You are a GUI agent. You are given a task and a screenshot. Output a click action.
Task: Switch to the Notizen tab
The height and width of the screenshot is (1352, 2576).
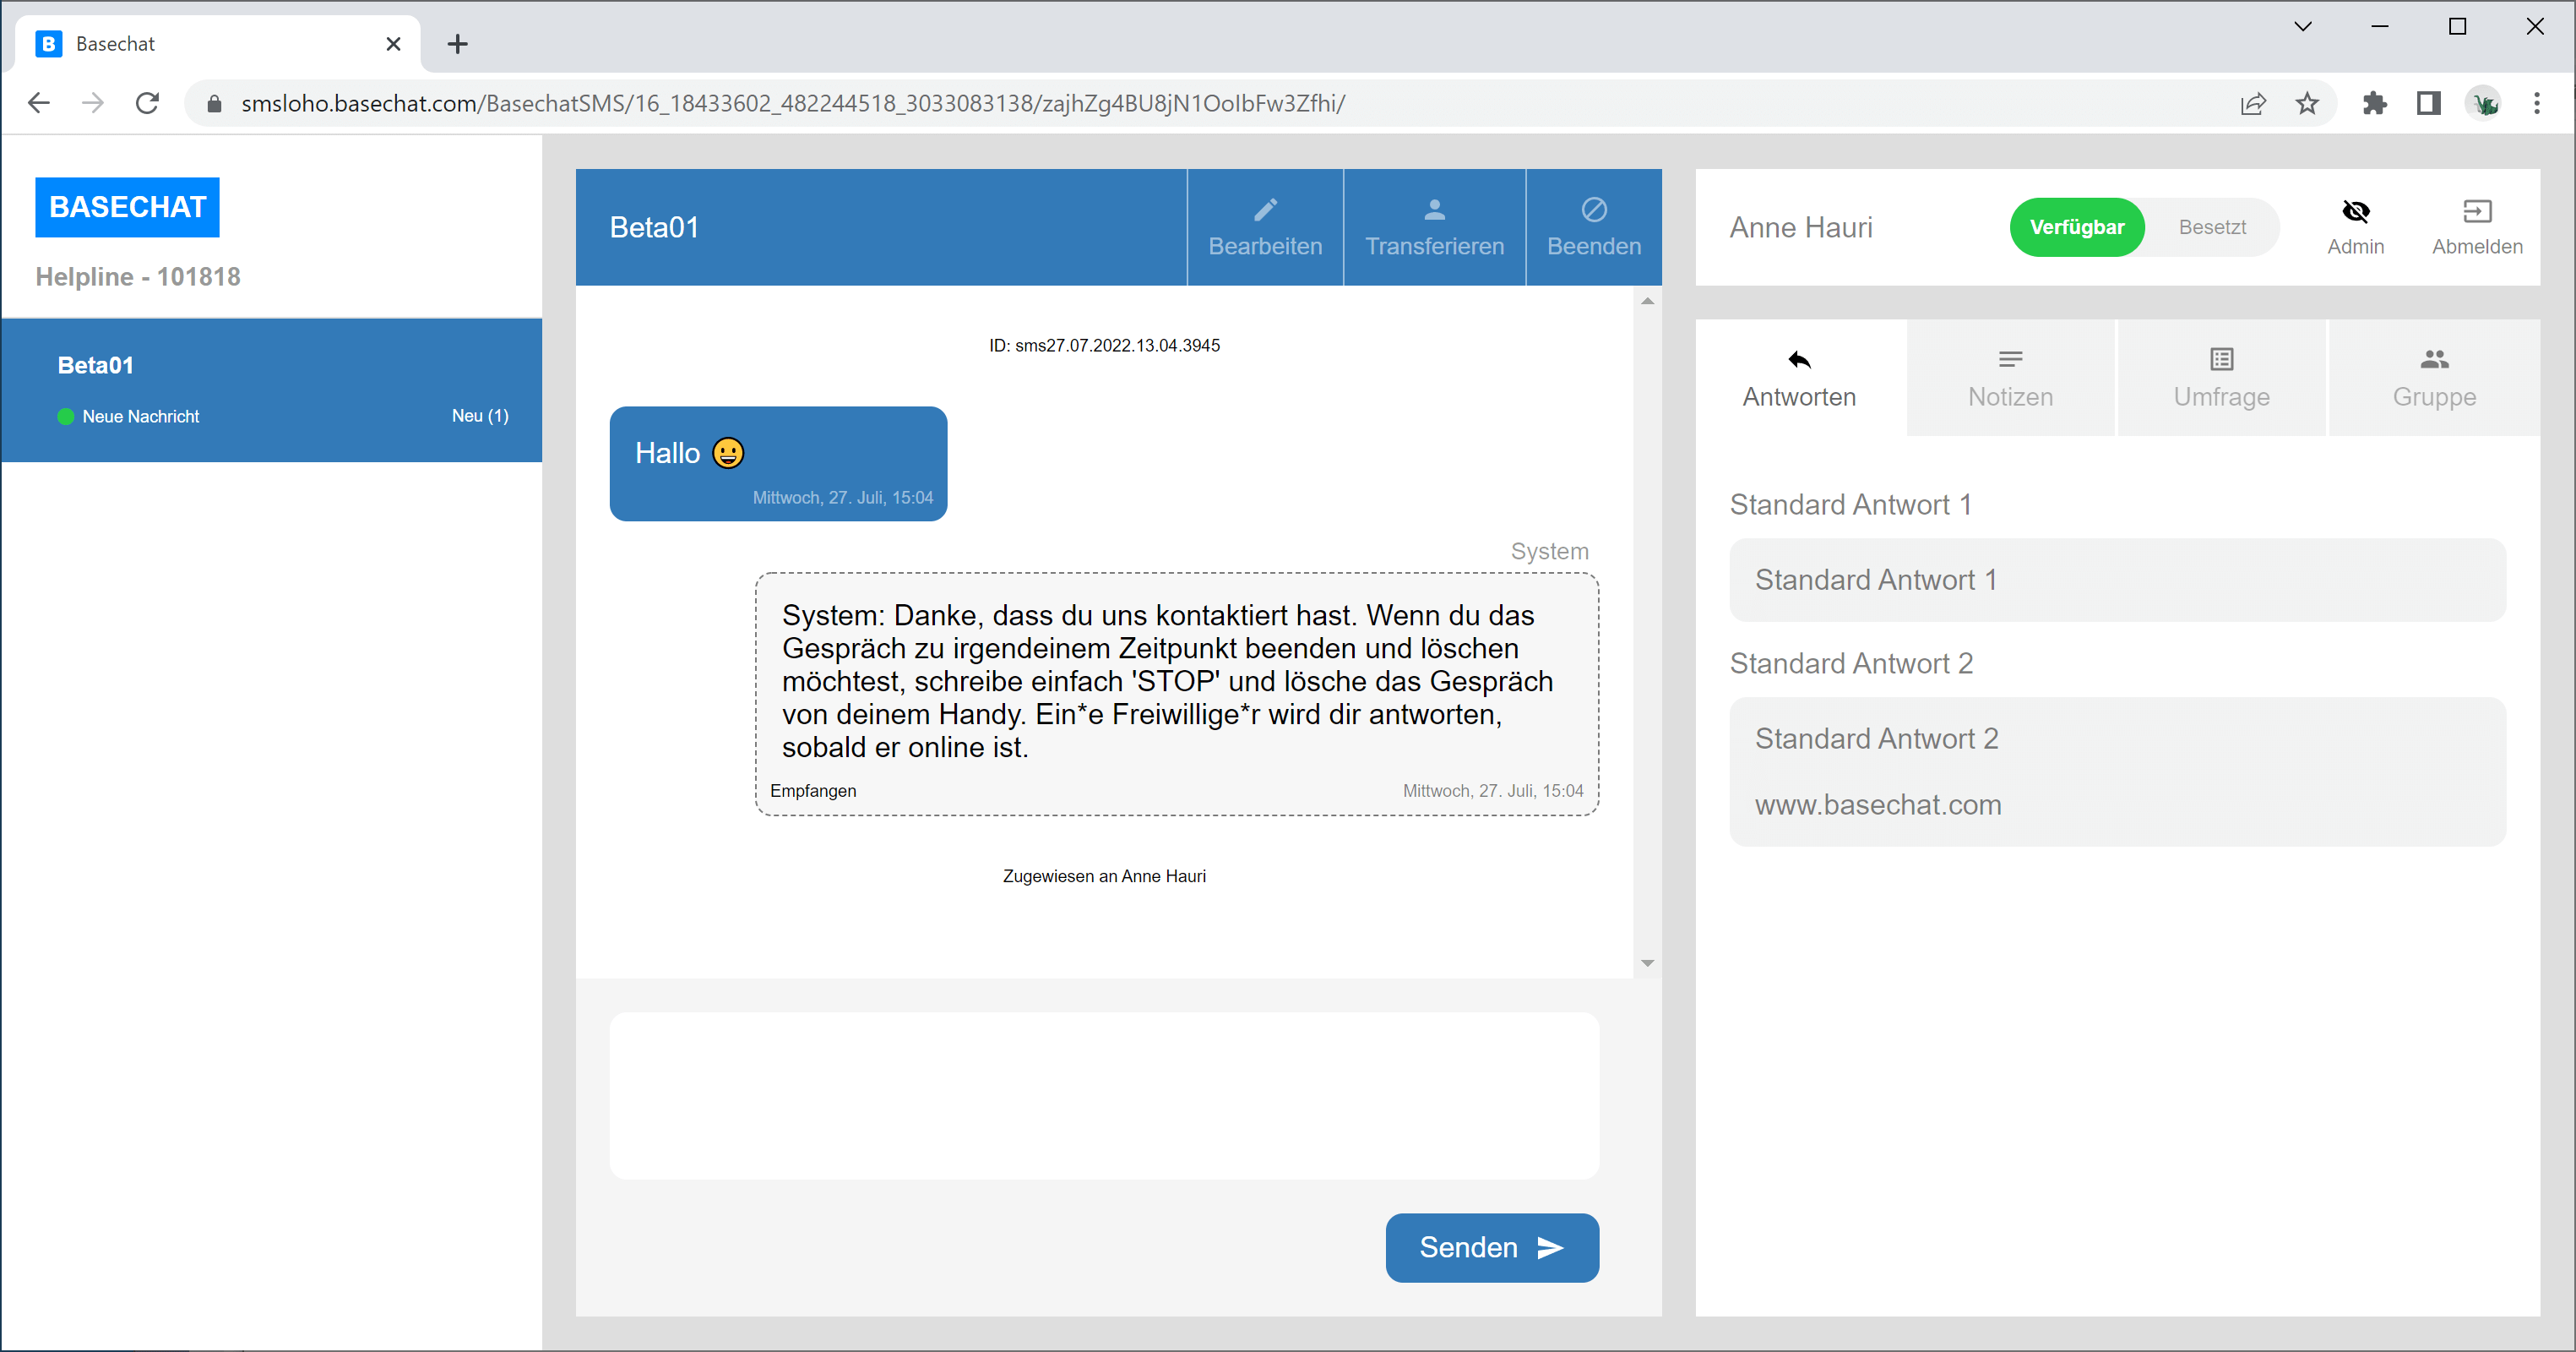coord(2010,379)
